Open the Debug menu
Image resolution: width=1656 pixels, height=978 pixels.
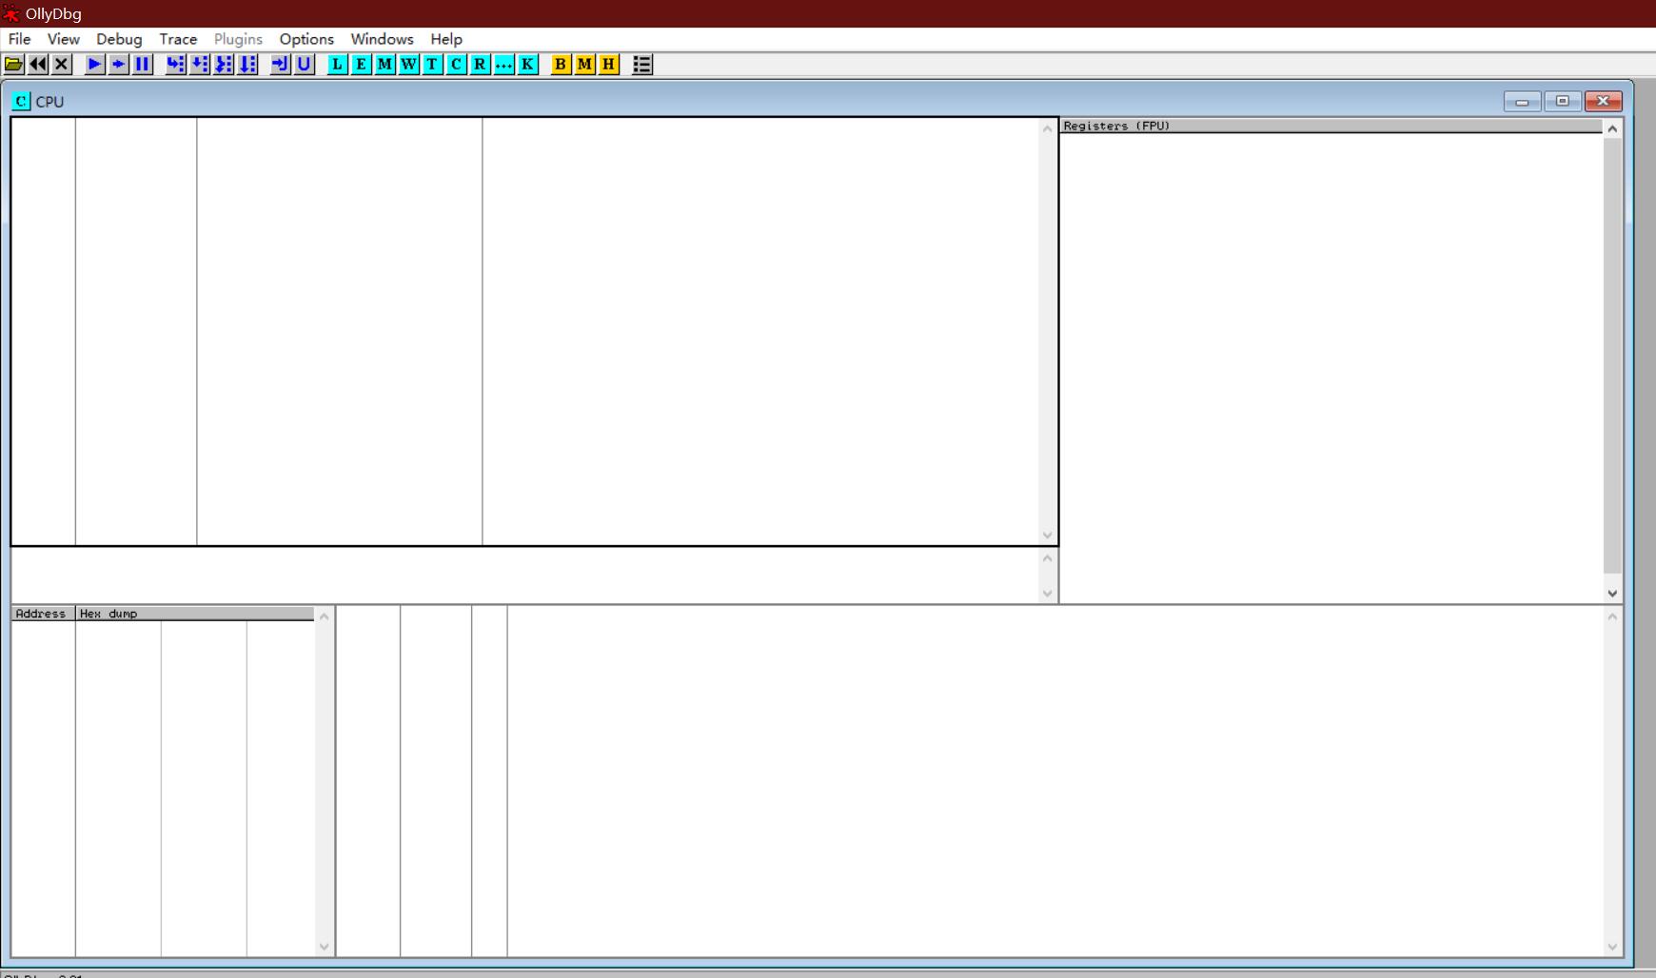tap(119, 39)
